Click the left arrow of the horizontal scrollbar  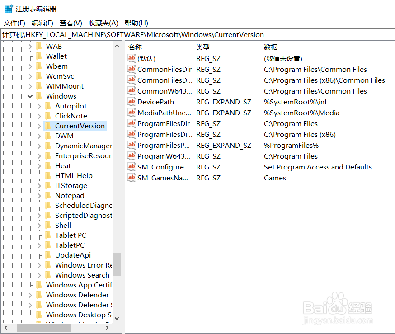pyautogui.click(x=5, y=328)
